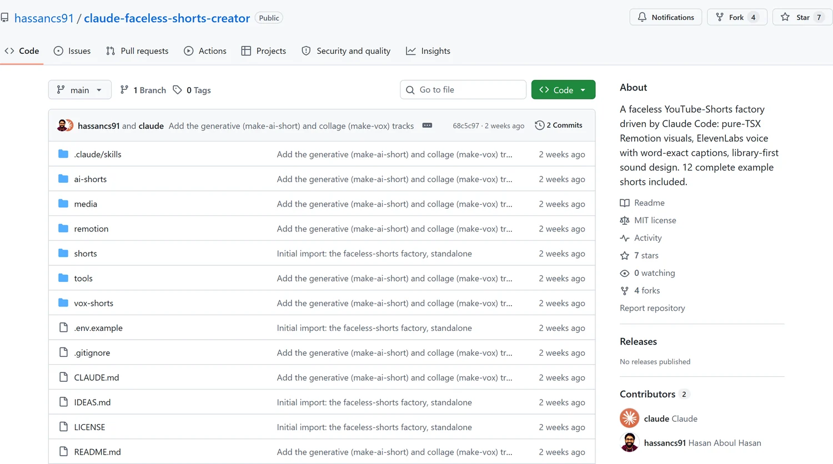Click the vox-shorts folder icon
This screenshot has height=464, width=833.
tap(63, 302)
